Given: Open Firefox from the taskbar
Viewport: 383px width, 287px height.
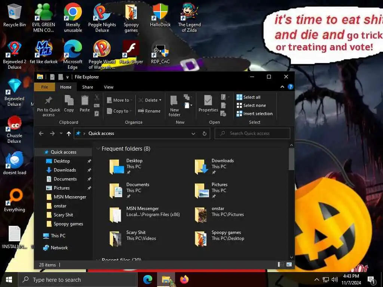Looking at the screenshot, I should (184, 280).
